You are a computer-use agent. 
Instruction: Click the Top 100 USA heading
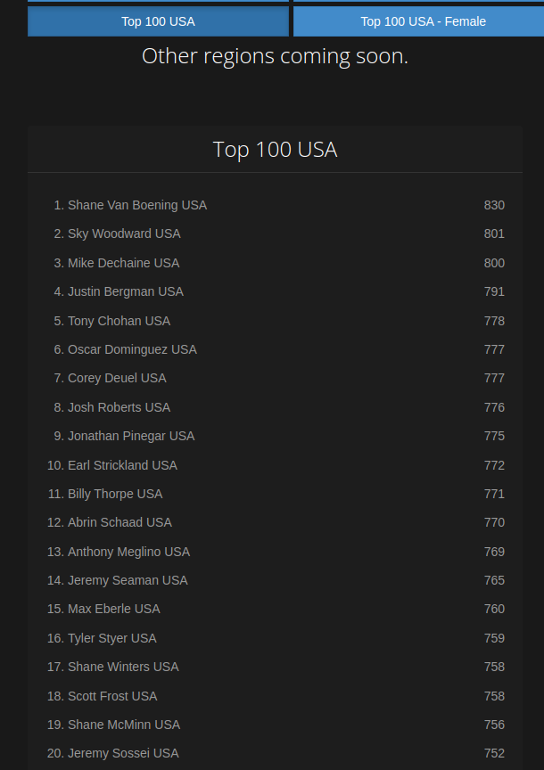[x=275, y=149]
